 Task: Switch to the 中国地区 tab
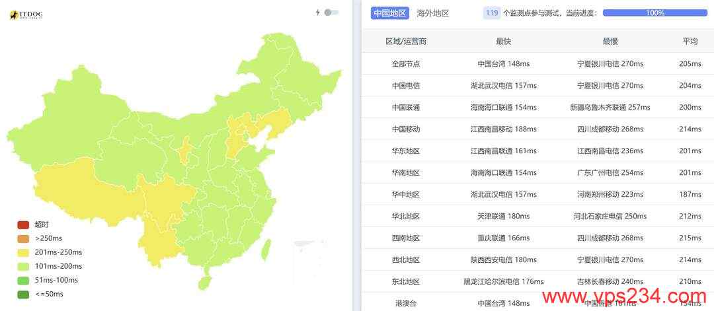point(390,13)
